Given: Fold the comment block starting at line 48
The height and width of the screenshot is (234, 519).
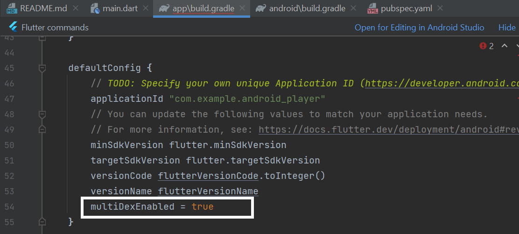Looking at the screenshot, I should tap(42, 114).
